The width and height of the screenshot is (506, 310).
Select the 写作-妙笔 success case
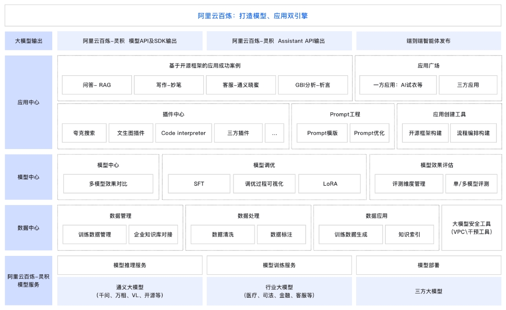point(168,85)
